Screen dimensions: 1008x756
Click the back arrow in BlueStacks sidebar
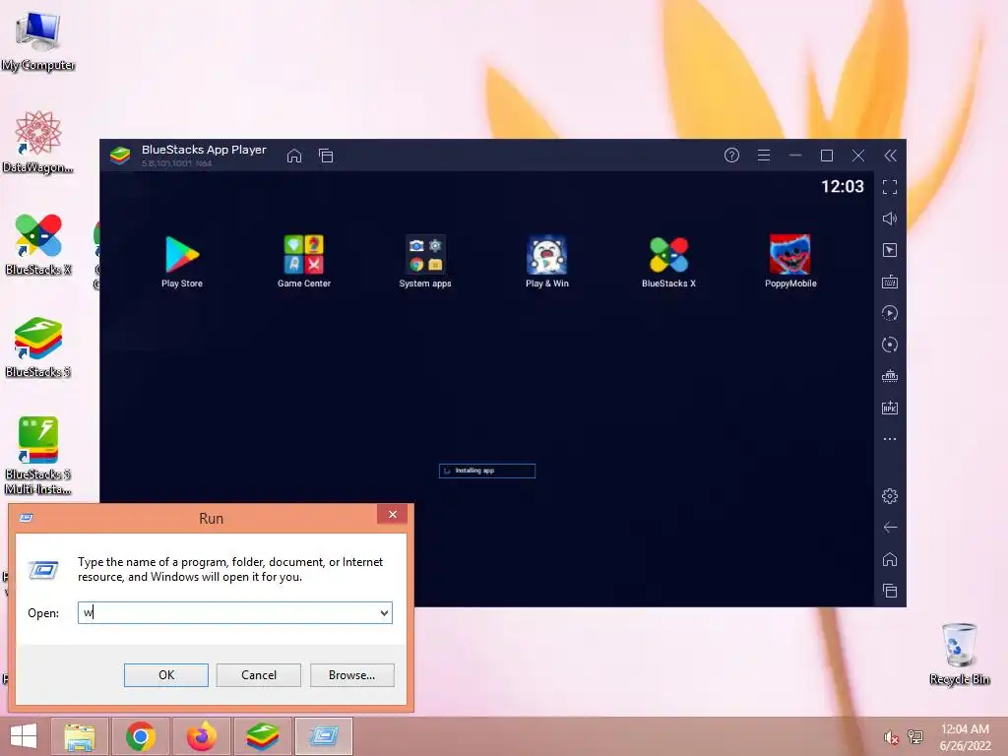click(x=890, y=528)
